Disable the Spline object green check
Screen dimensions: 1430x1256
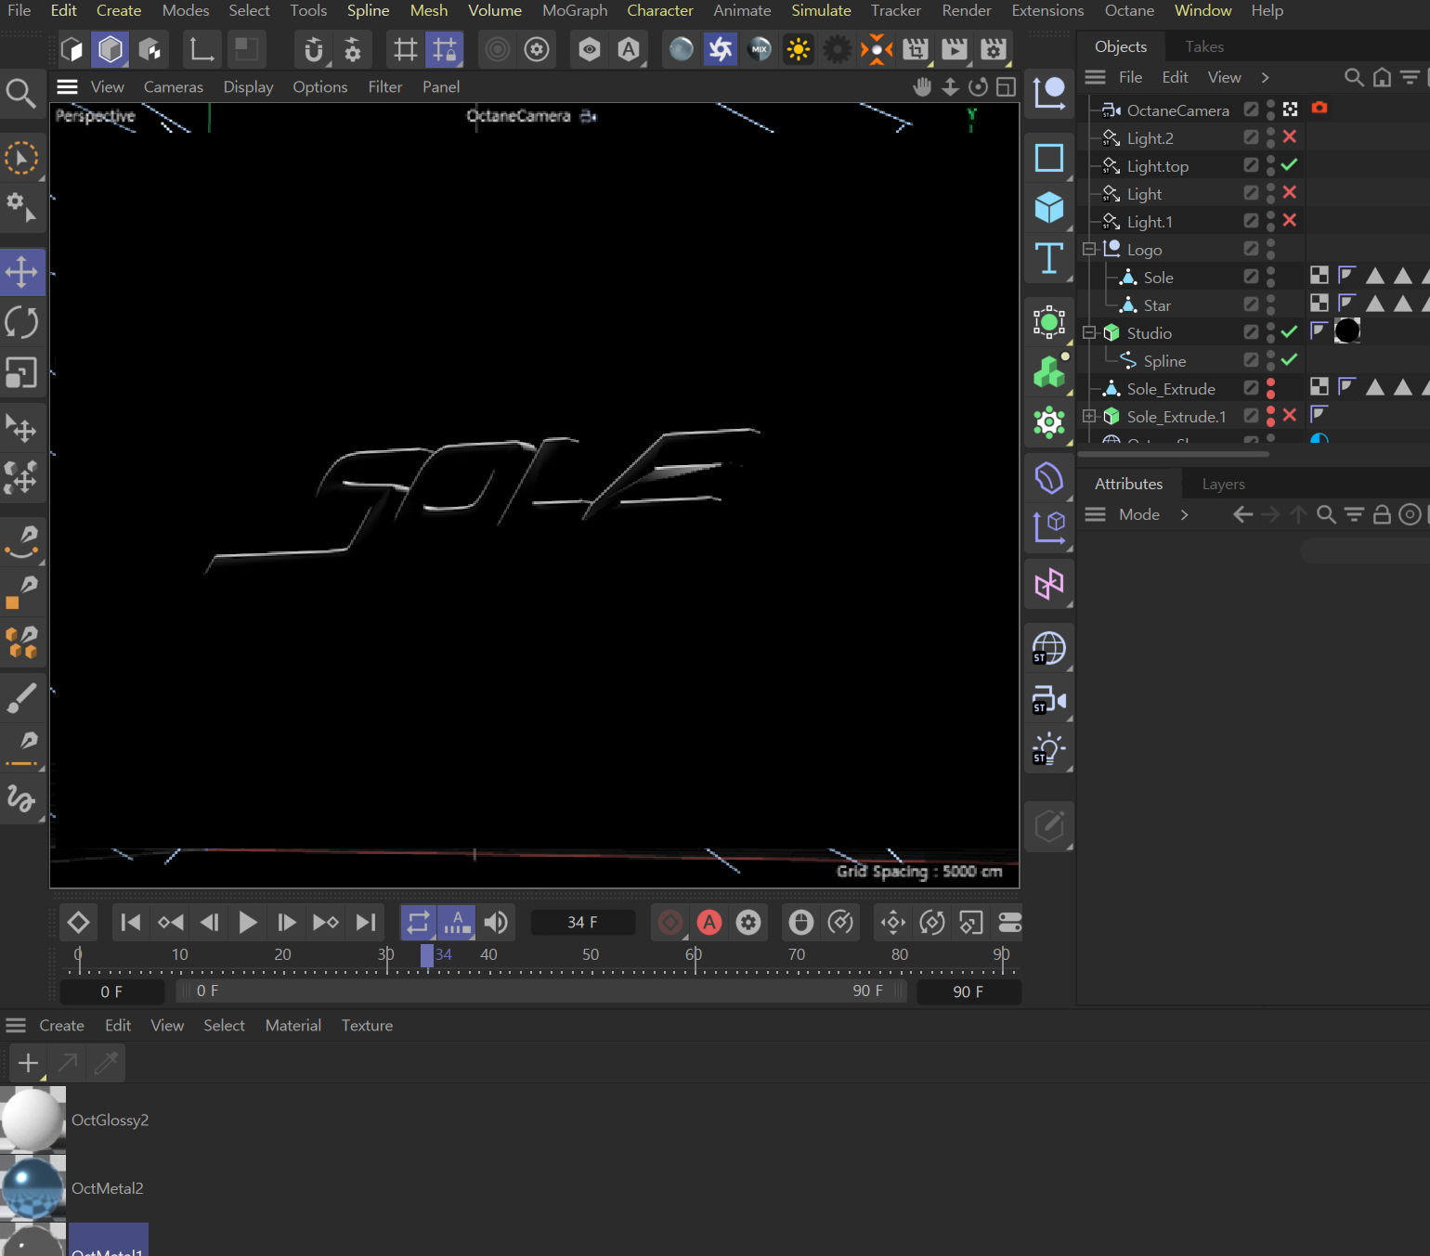[x=1289, y=359]
